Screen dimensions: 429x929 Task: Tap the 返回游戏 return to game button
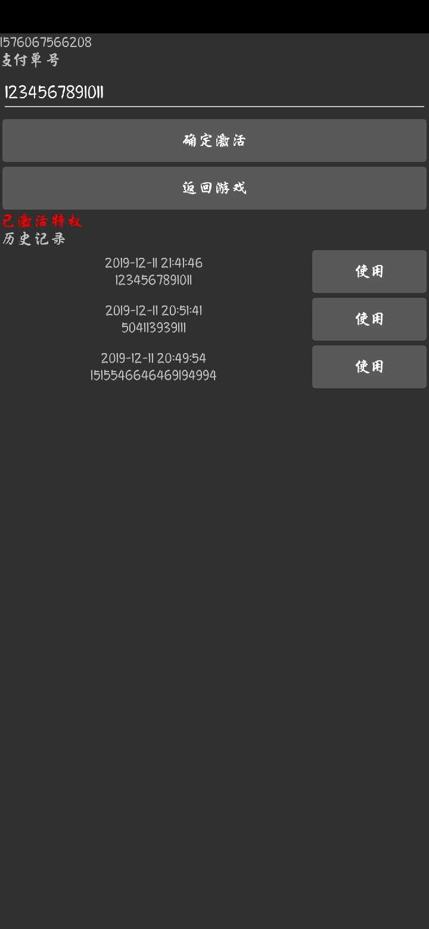click(214, 188)
